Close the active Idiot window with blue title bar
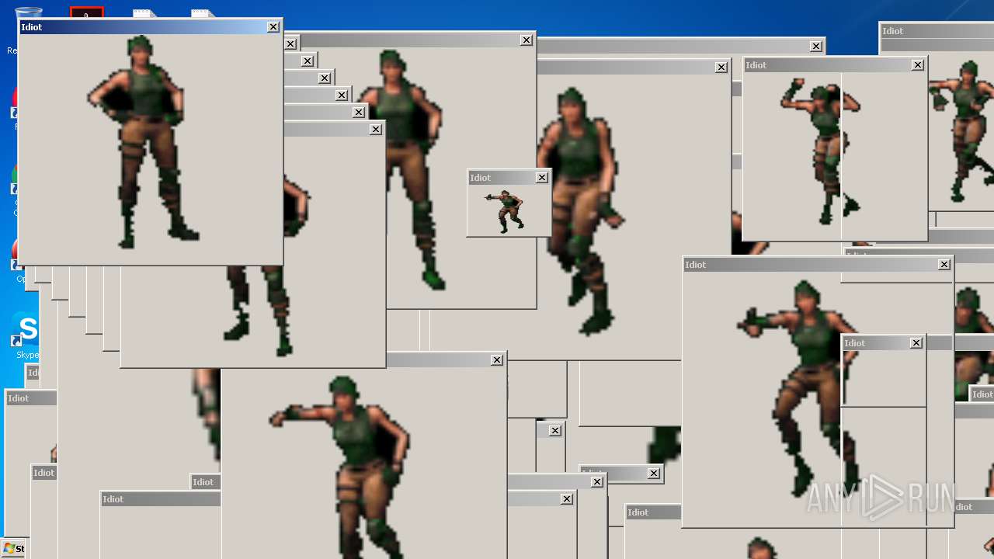Image resolution: width=994 pixels, height=559 pixels. (x=273, y=27)
